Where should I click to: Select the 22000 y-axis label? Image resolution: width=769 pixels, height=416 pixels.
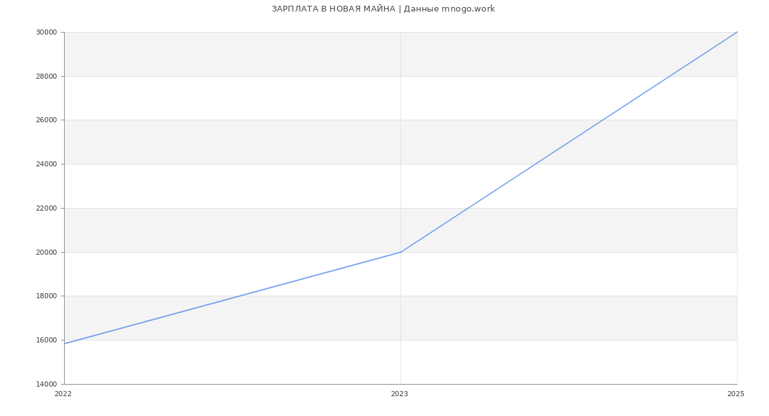point(47,209)
